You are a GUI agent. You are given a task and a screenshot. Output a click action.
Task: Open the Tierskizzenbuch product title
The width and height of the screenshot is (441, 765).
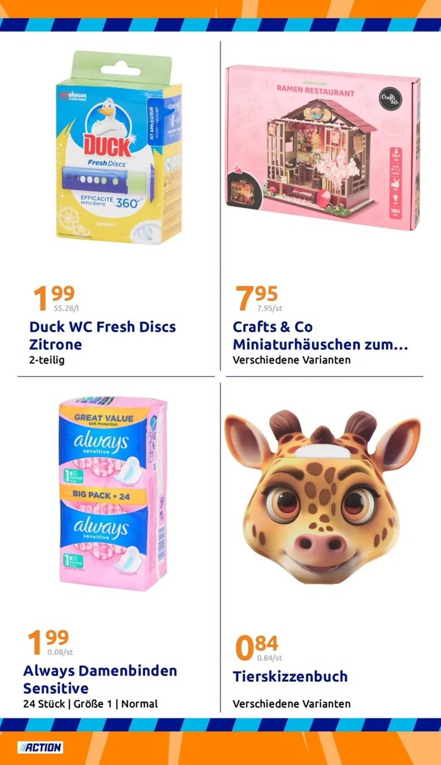(290, 676)
